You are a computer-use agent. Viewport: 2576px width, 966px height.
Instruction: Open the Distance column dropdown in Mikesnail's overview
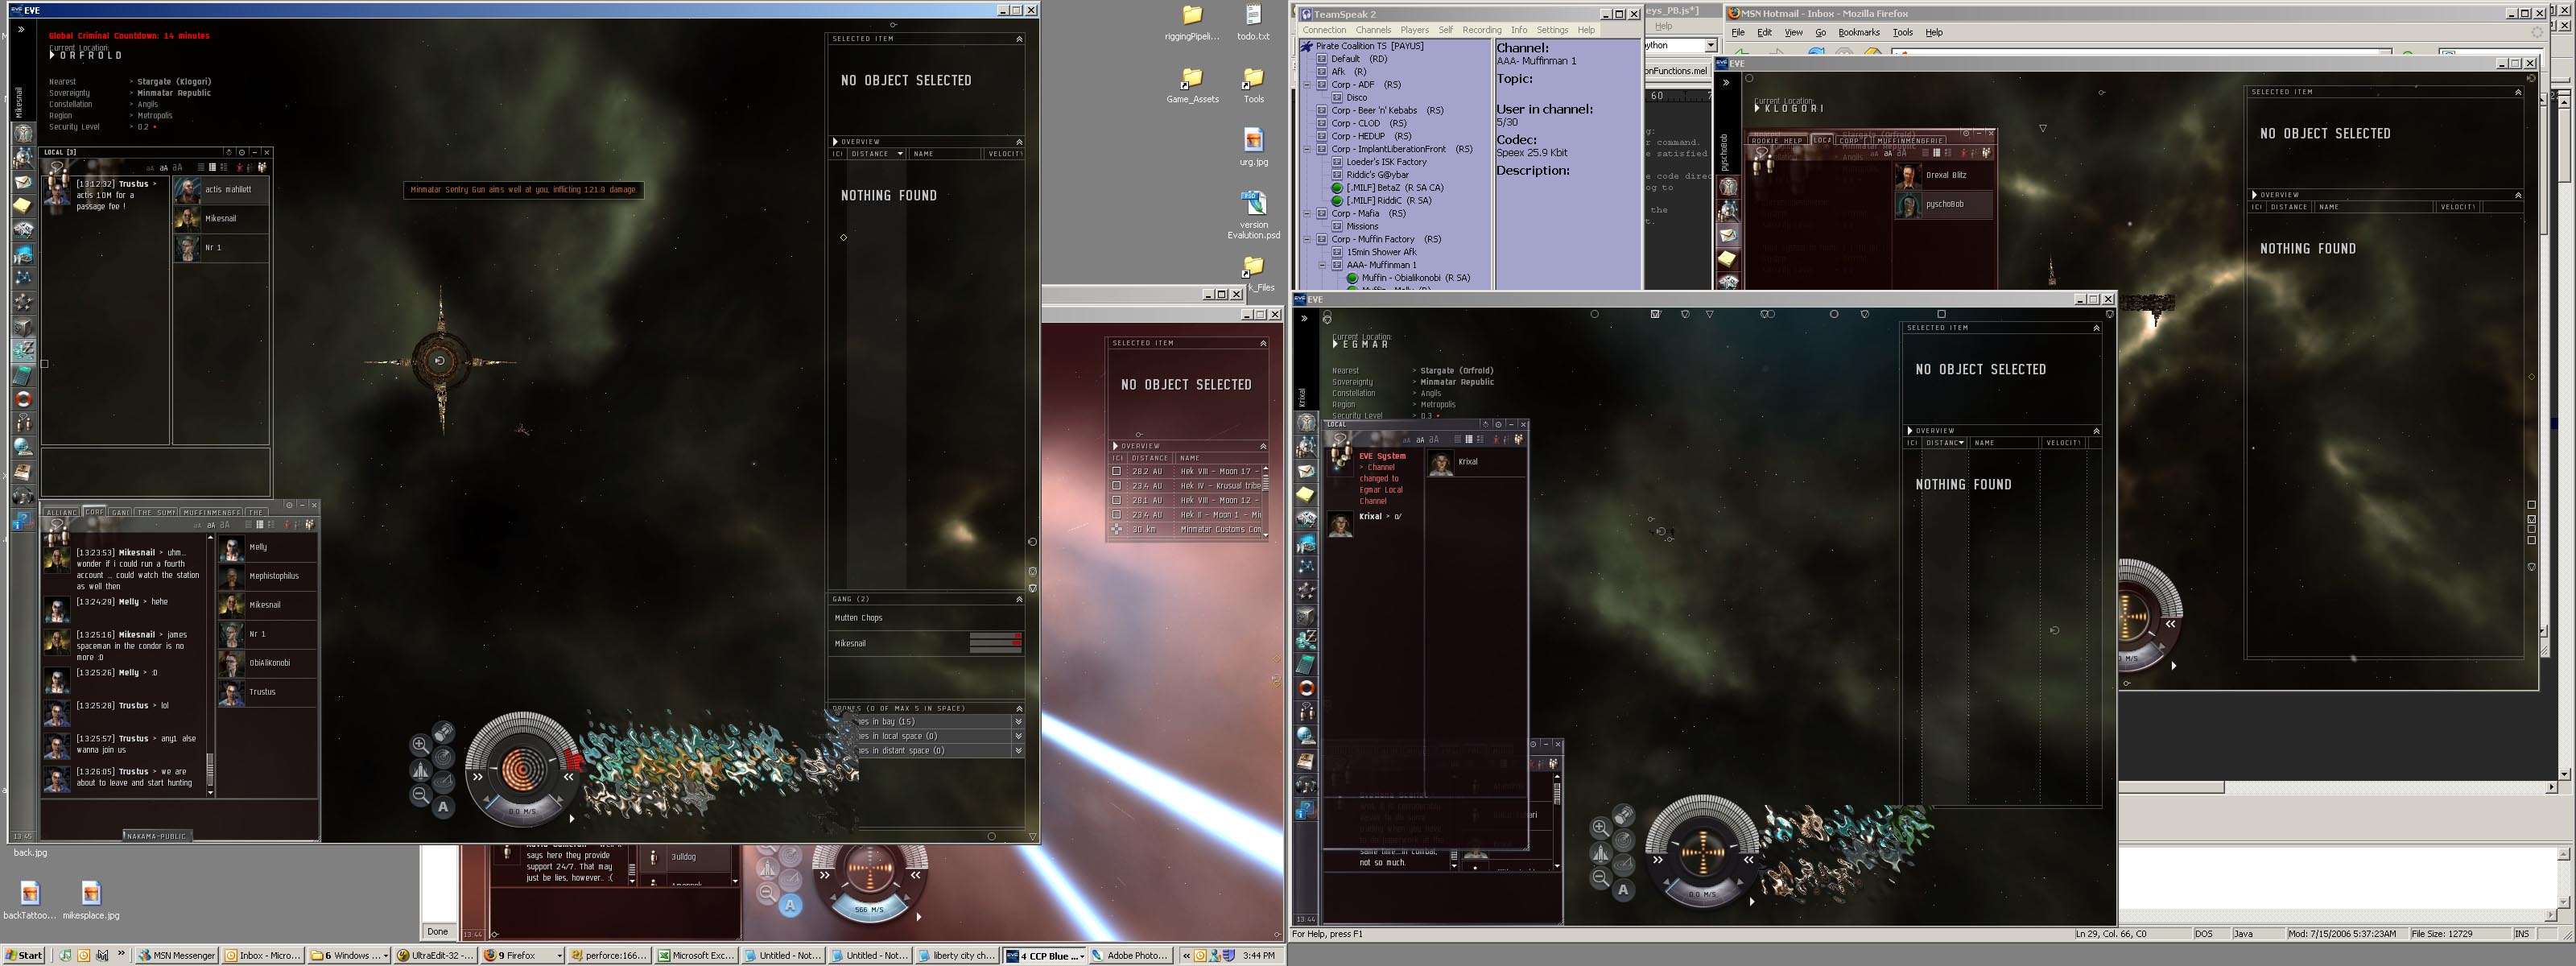(x=900, y=154)
